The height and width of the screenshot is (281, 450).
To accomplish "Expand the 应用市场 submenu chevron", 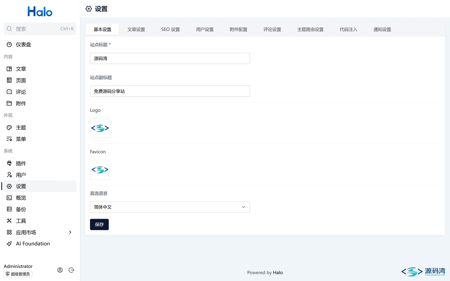I will (x=70, y=232).
